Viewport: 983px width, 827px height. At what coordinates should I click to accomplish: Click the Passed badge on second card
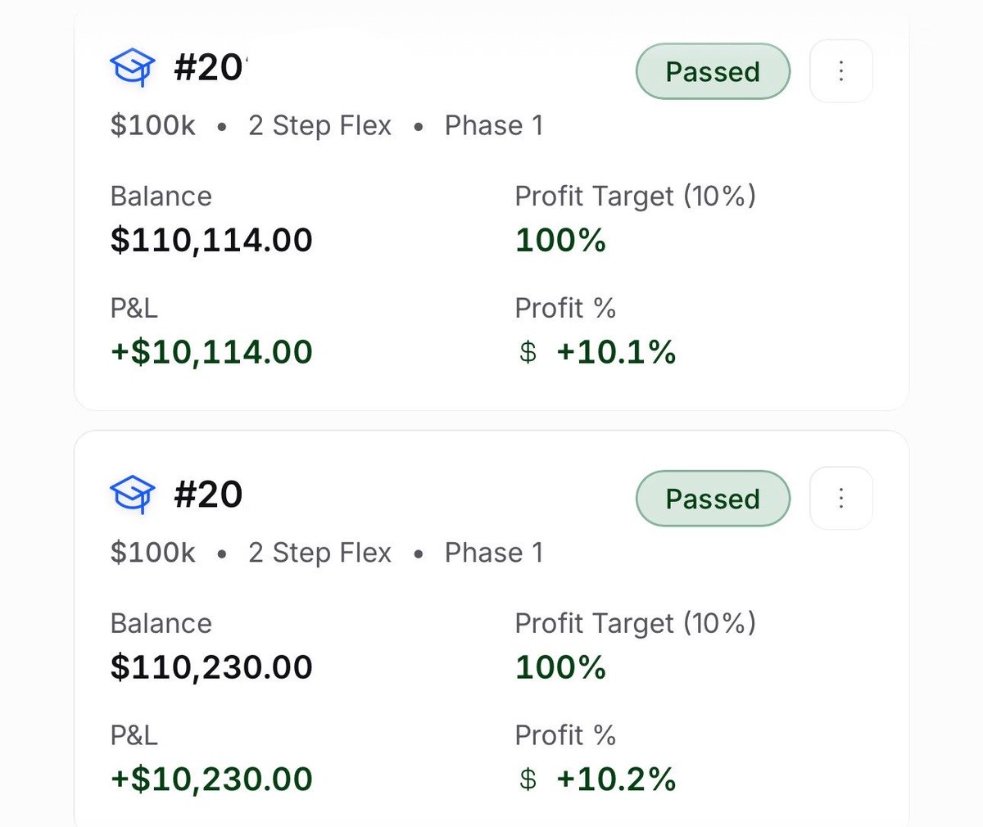point(713,499)
